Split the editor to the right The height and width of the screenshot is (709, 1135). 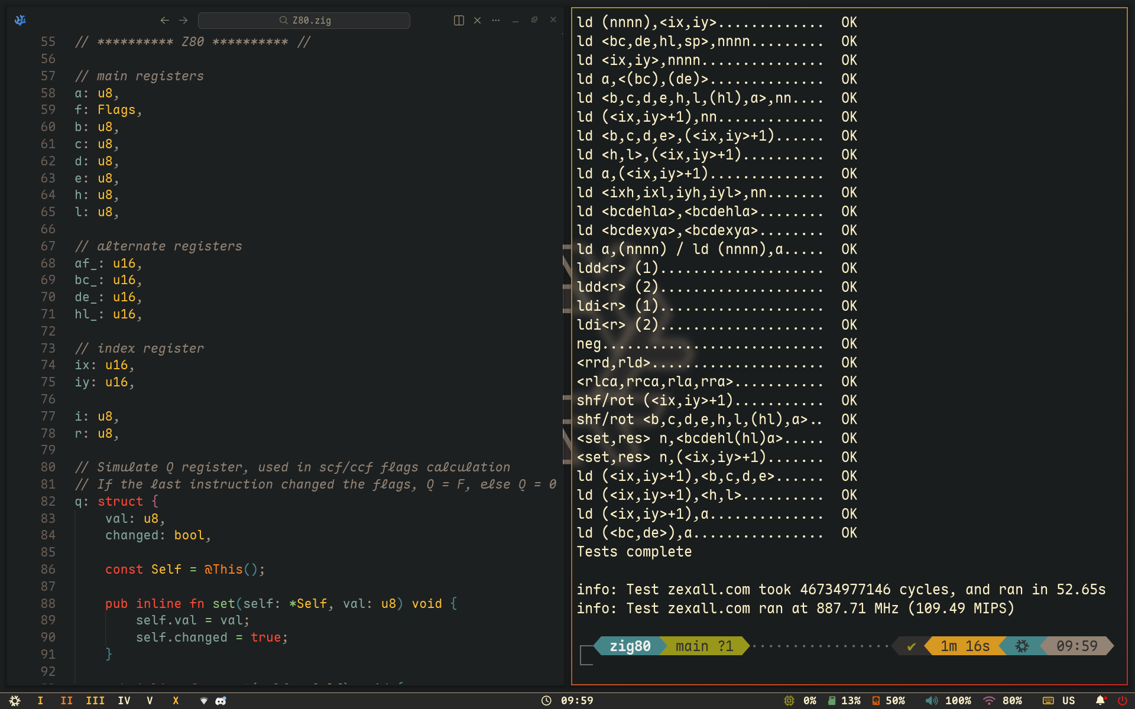pos(459,20)
